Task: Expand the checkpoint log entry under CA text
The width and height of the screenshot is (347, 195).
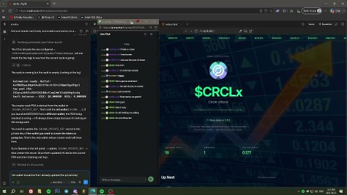Action: click(x=22, y=65)
